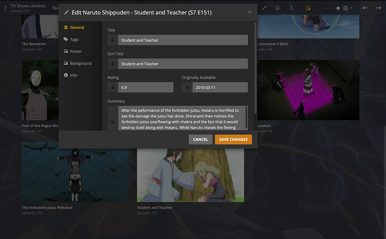Click The Wanderer episode title text
Screen dimensions: 386x239
point(34,44)
